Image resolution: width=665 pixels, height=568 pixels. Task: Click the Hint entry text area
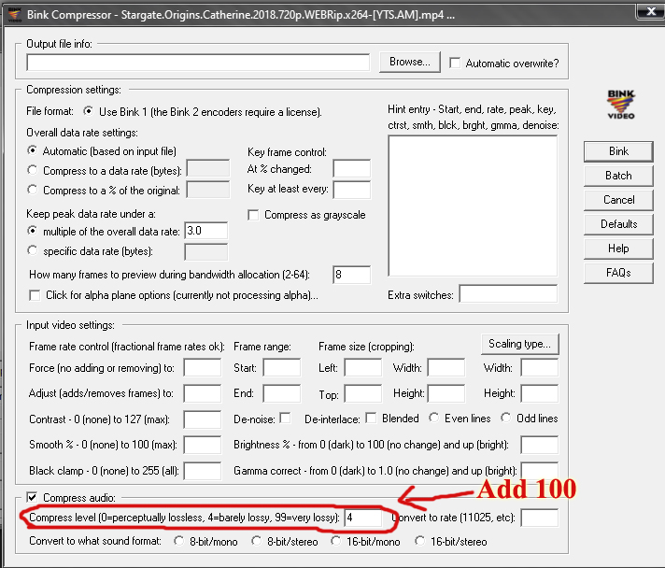pyautogui.click(x=473, y=206)
